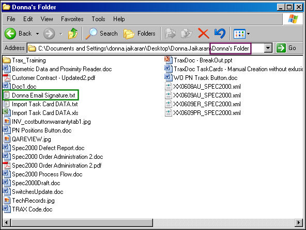Select XX0608AU_SPEC2000.xml file icon
Image resolution: width=306 pixels, height=230 pixels.
[x=168, y=87]
